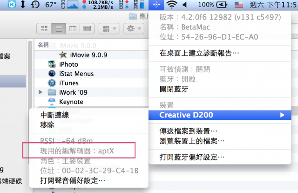Open the item arrangement dropdown

(109, 29)
